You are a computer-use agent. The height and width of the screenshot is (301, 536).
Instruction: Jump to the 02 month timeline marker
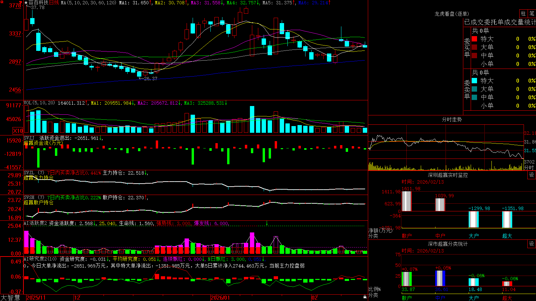315,298
